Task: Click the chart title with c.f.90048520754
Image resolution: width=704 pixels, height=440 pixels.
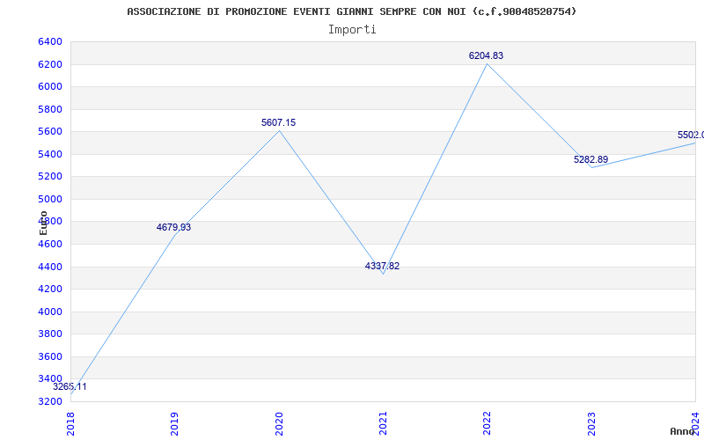Action: [351, 11]
